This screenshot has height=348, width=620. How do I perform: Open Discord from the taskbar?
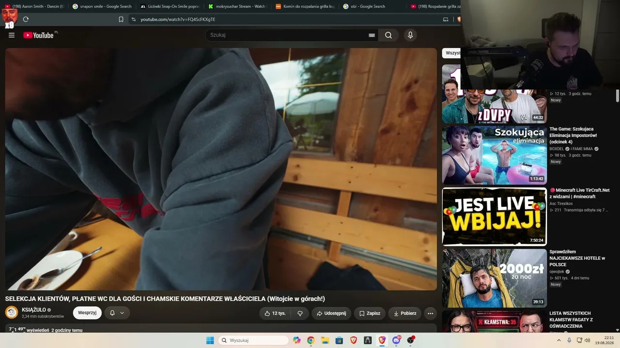click(396, 340)
